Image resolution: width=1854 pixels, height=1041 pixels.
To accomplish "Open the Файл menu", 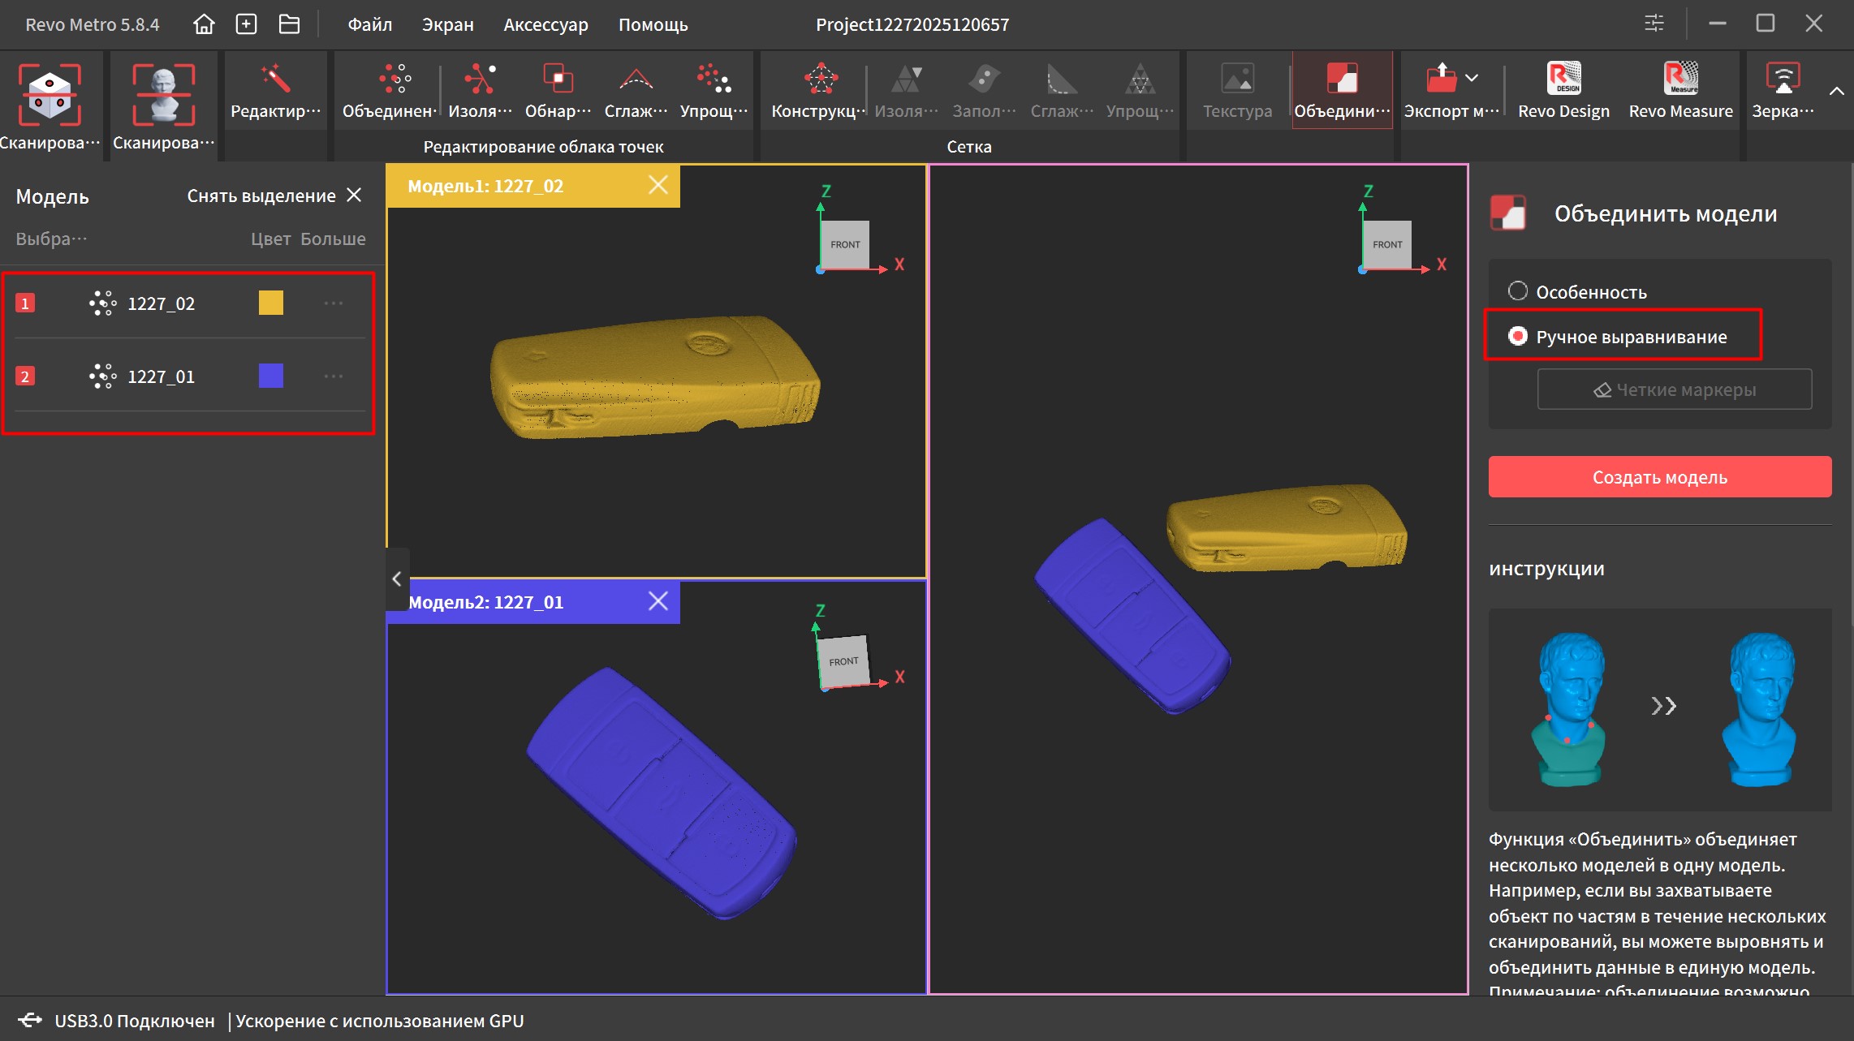I will [x=369, y=24].
